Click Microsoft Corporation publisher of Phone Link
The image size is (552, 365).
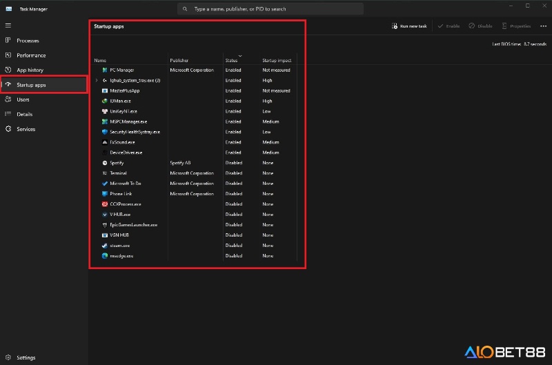click(x=192, y=194)
